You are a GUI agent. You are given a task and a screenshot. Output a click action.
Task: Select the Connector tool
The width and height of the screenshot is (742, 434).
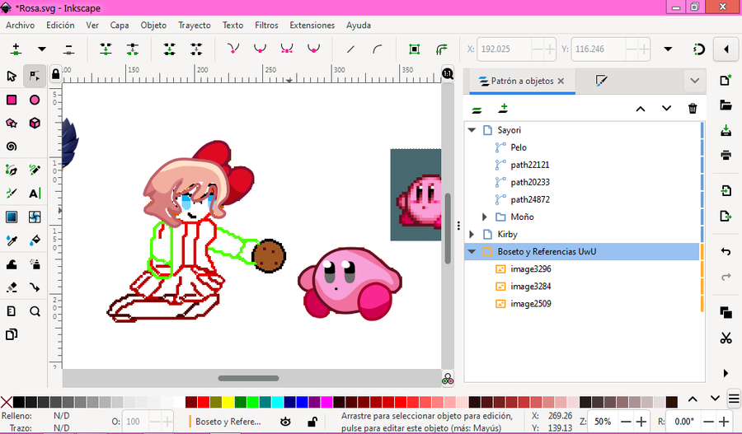35,287
